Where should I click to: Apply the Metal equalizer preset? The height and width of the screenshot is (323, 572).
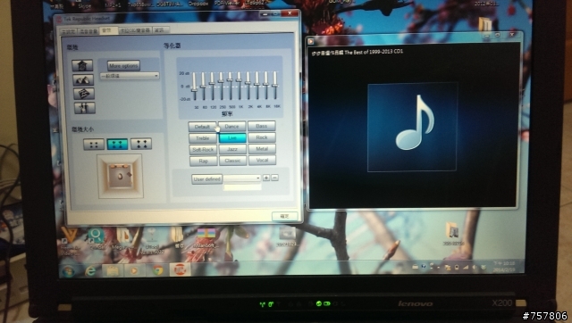pos(262,149)
